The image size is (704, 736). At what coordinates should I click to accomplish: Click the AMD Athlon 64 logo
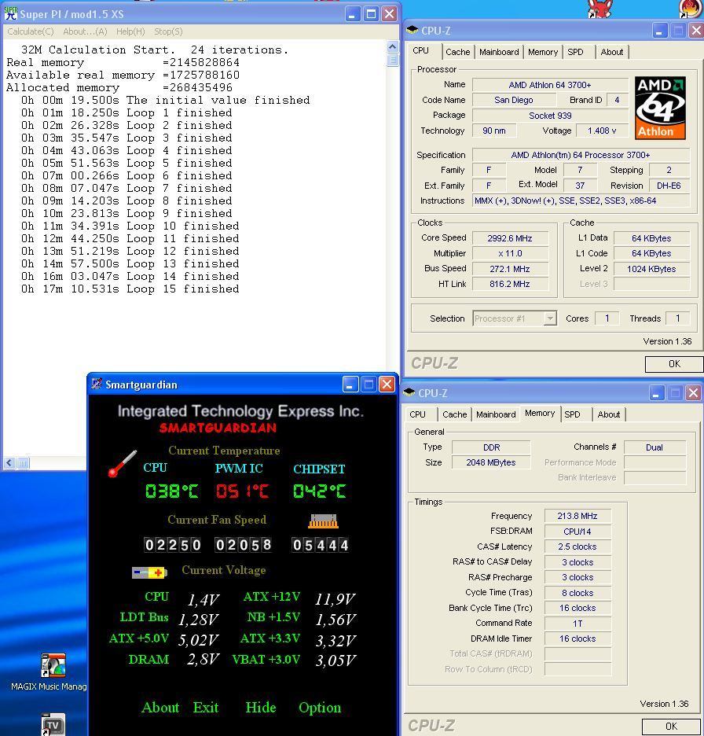[660, 108]
